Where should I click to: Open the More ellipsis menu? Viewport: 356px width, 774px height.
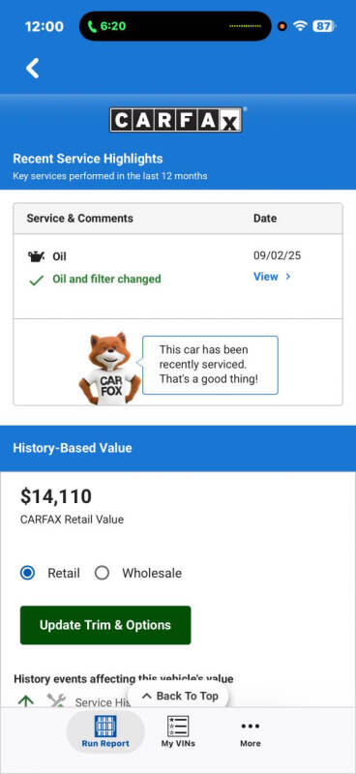tap(251, 727)
